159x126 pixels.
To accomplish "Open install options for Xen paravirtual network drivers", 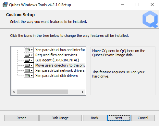I will point(29,70).
